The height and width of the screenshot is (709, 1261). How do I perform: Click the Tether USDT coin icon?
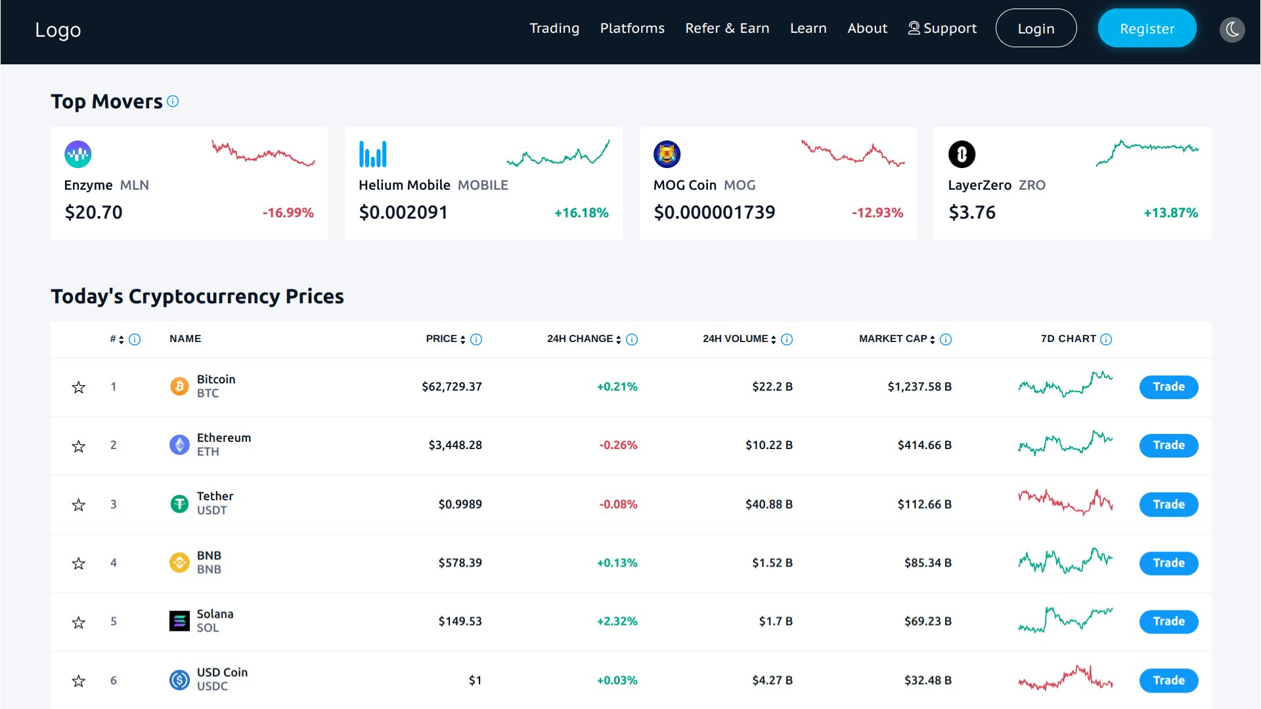click(179, 504)
